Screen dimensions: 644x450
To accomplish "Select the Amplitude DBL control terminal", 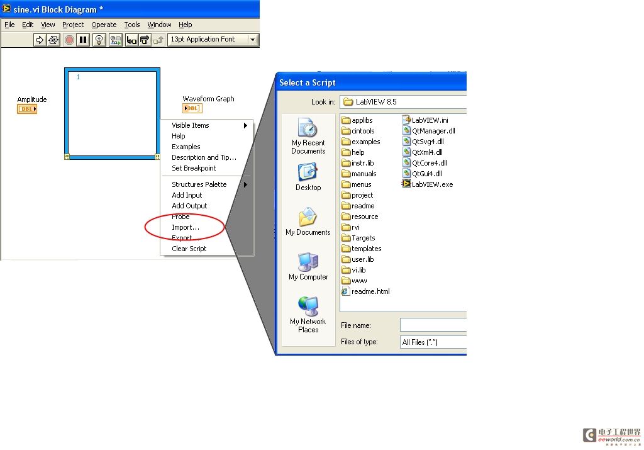I will tap(27, 109).
